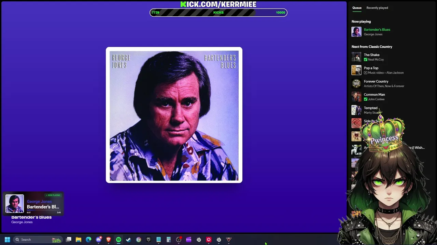Open Epic Games Launcher taskbar icon
This screenshot has height=245, width=437.
[x=149, y=240]
